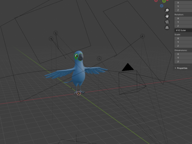Click the Dimensions X field

click(x=183, y=54)
